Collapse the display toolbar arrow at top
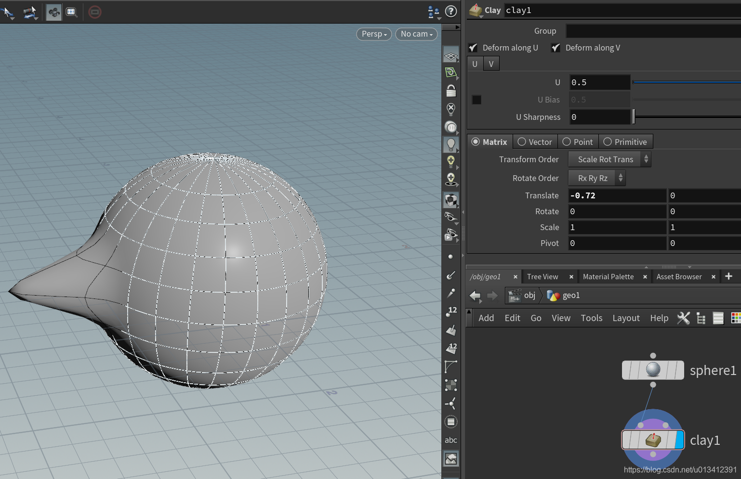 [457, 27]
